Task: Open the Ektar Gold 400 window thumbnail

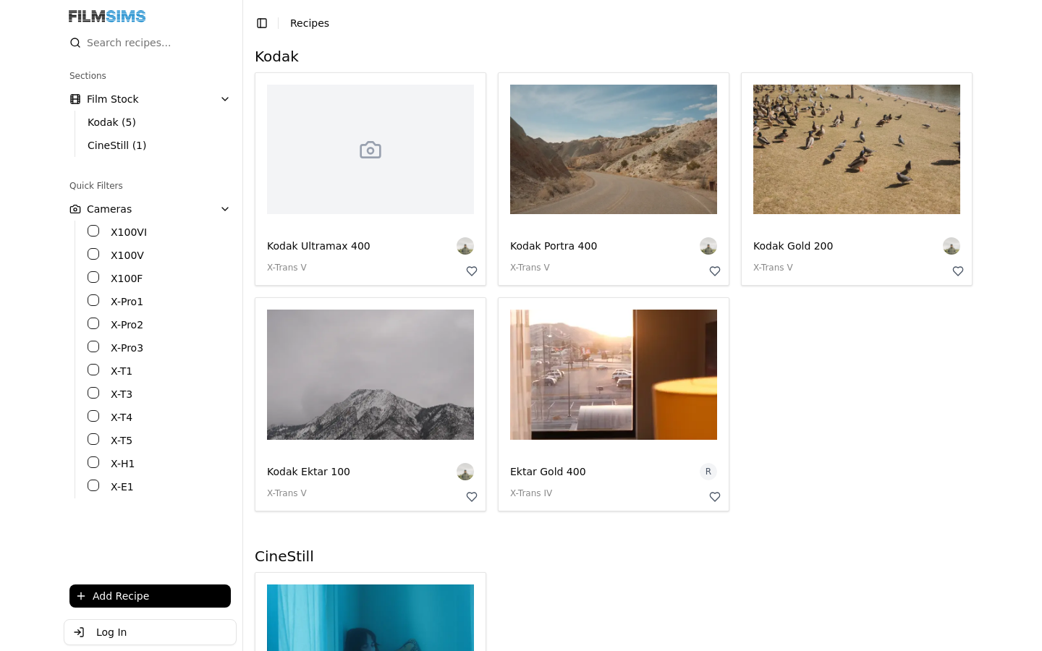Action: (614, 375)
